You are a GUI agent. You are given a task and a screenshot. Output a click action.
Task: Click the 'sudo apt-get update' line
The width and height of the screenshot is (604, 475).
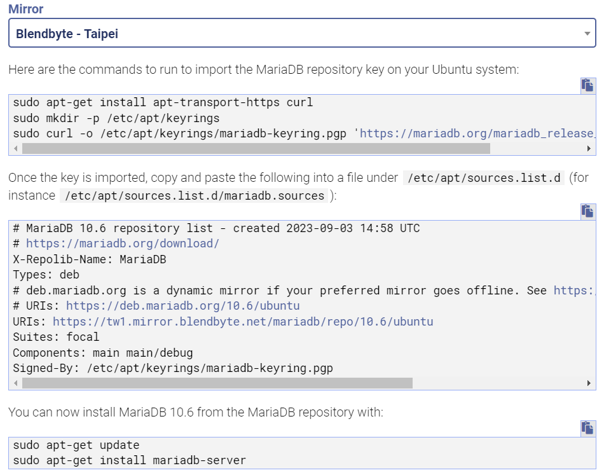pyautogui.click(x=76, y=445)
